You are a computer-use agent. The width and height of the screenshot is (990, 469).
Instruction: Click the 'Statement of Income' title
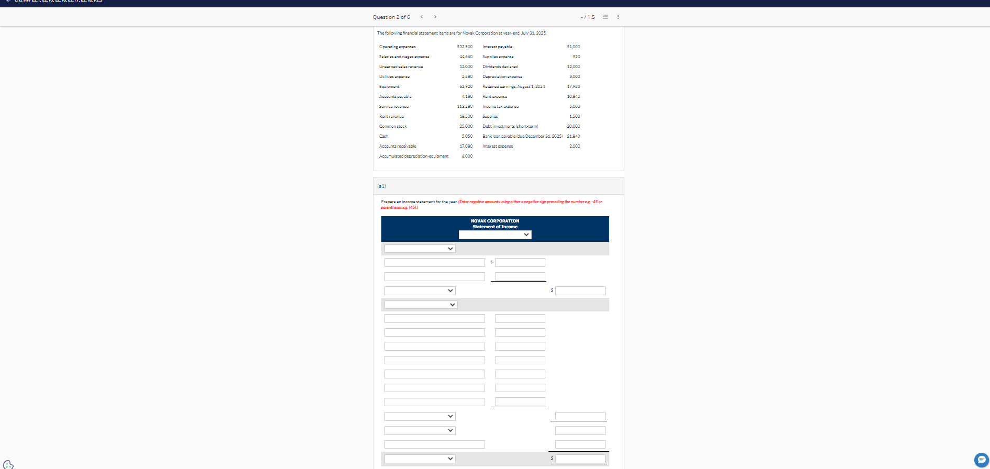point(495,227)
